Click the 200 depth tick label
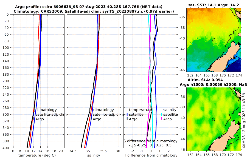 click(5, 81)
